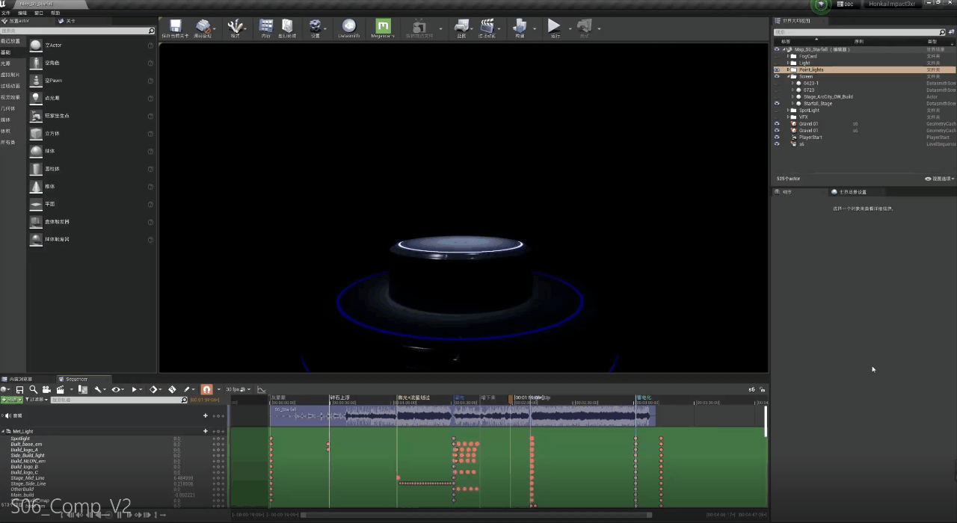This screenshot has width=957, height=523.
Task: Toggle visibility eye for PlayerStart
Action: tap(777, 137)
